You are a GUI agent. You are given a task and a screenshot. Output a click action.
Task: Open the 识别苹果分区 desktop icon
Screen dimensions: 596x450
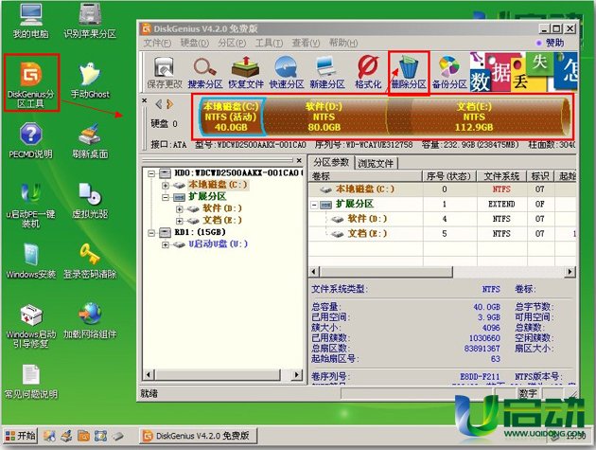click(x=90, y=21)
